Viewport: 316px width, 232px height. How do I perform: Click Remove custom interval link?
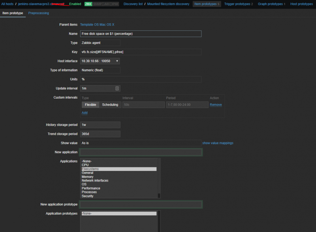[x=216, y=105]
